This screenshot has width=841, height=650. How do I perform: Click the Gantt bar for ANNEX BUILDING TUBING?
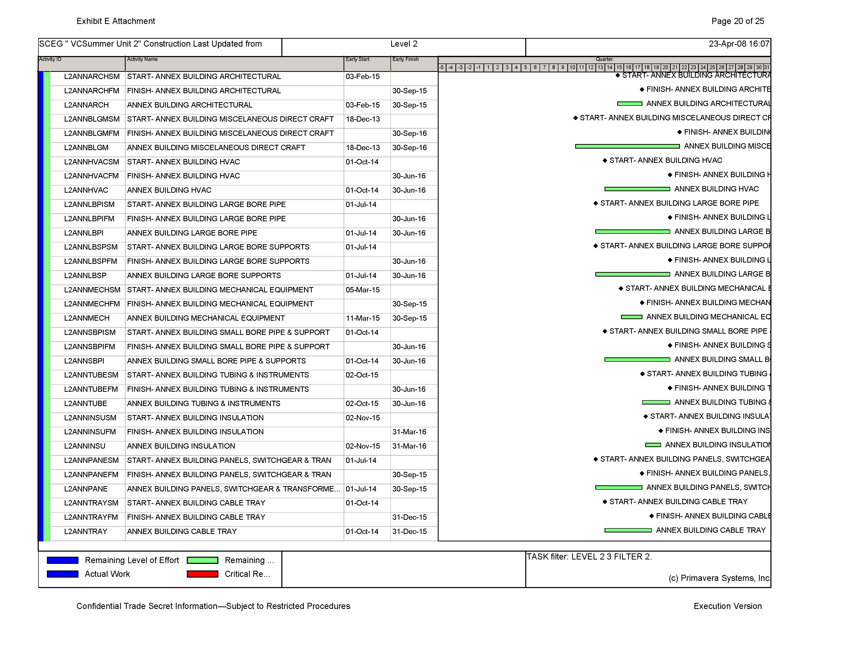656,402
